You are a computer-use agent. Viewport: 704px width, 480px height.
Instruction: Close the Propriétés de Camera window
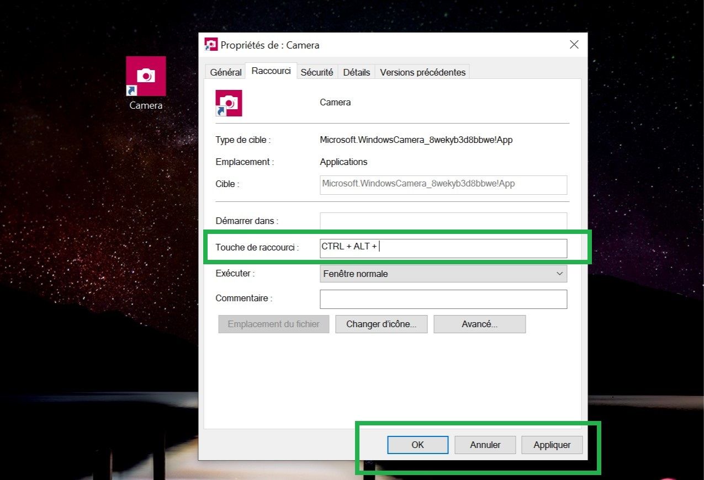(x=574, y=45)
